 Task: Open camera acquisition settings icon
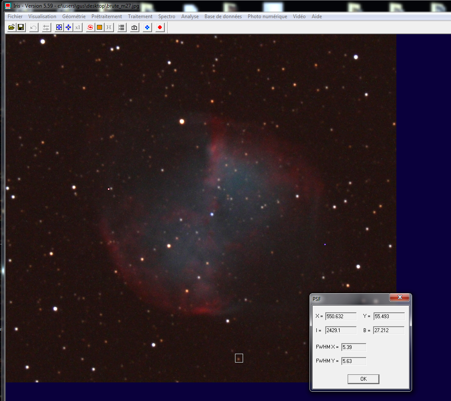134,27
